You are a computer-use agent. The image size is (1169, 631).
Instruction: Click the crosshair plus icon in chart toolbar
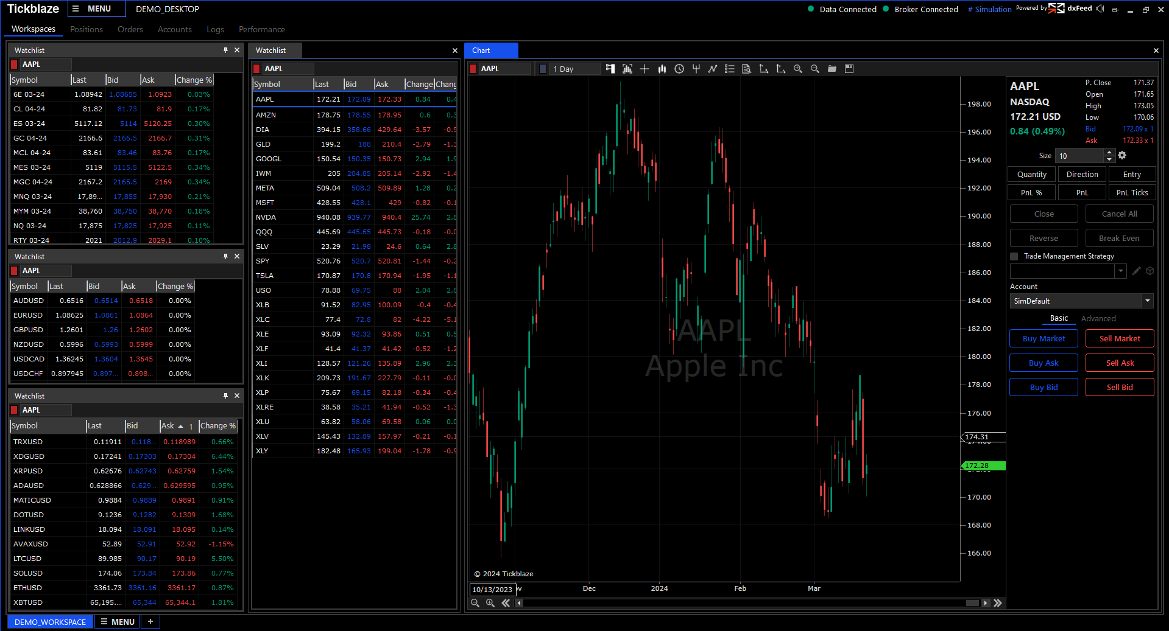point(645,69)
